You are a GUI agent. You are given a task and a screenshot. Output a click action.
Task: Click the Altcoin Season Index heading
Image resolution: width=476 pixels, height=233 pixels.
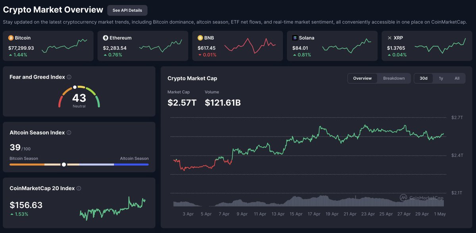click(x=37, y=133)
